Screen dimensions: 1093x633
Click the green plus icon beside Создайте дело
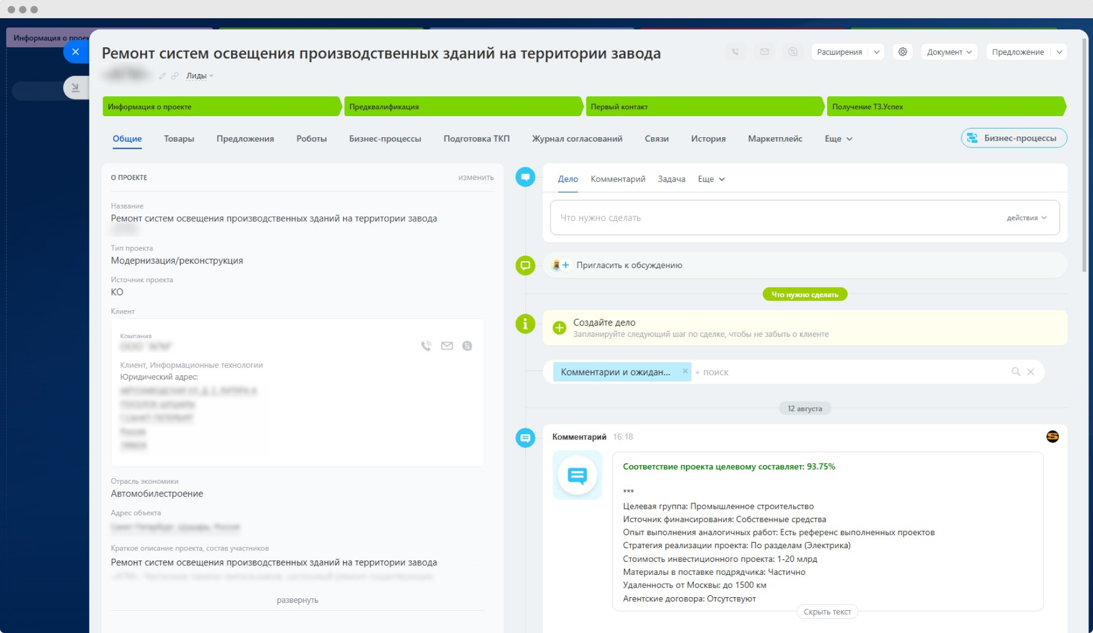click(x=560, y=328)
